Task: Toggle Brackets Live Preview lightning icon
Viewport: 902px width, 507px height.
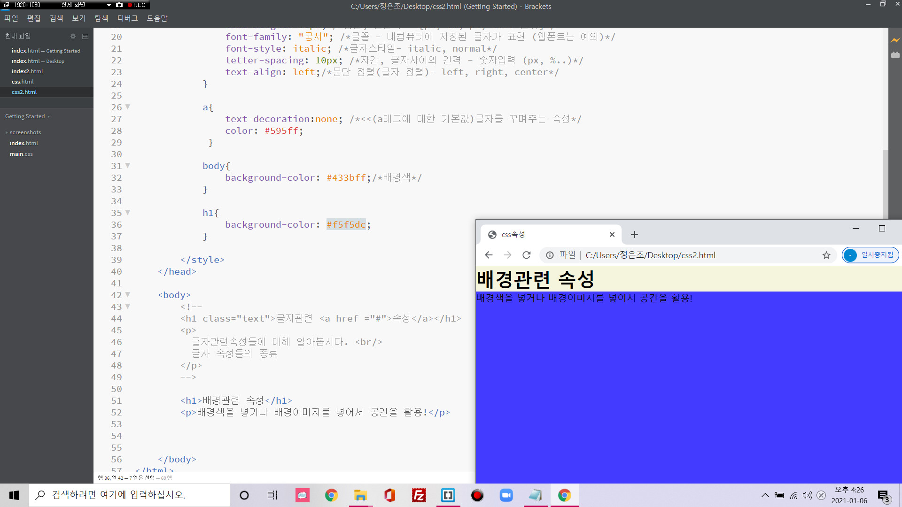Action: coord(895,40)
